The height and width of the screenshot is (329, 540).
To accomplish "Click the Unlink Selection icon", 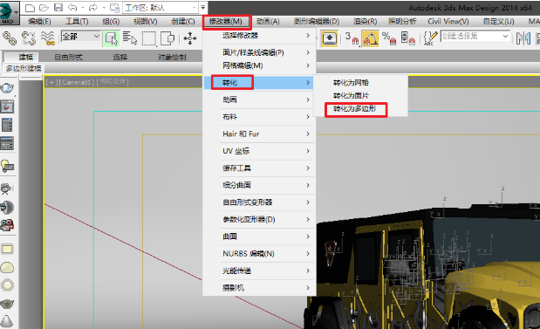I will 29,38.
